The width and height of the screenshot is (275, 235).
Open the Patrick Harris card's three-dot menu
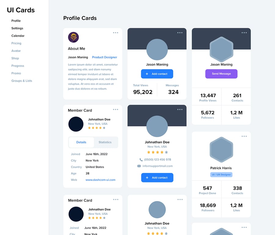(244, 136)
